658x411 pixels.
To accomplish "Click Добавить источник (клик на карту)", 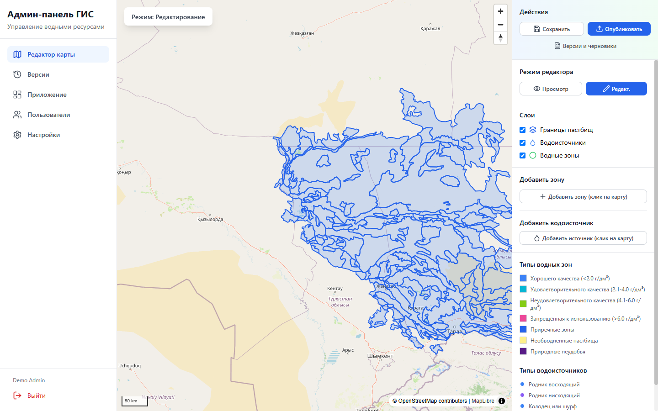I will pyautogui.click(x=583, y=238).
